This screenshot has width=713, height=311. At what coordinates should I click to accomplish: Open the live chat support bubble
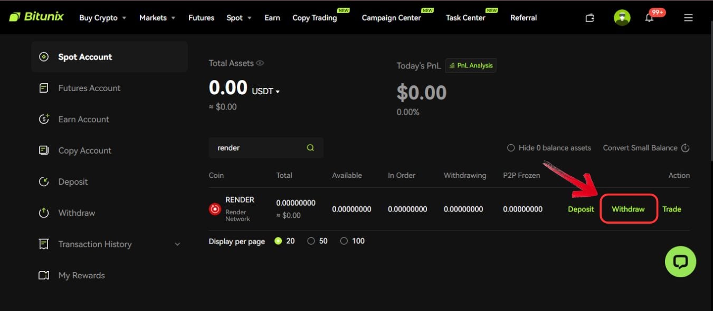tap(680, 262)
